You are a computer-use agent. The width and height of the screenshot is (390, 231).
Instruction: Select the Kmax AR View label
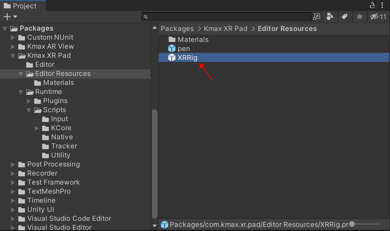click(50, 46)
